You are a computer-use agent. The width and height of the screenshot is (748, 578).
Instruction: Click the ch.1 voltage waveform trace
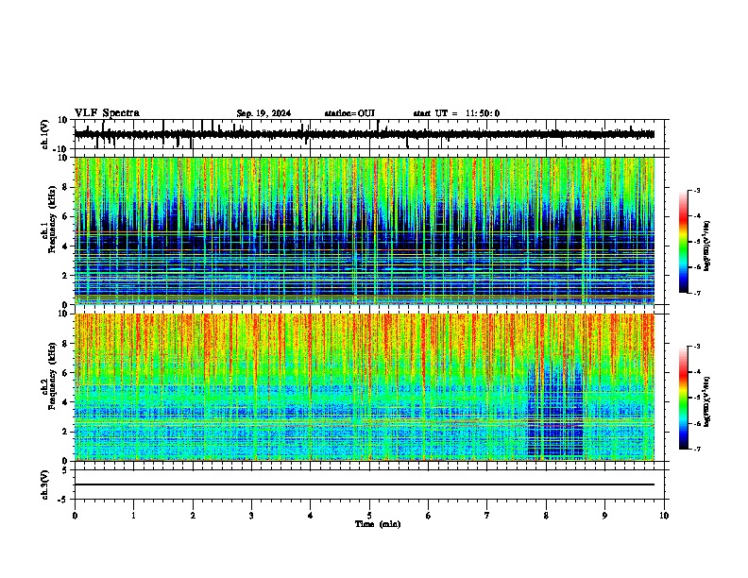pyautogui.click(x=365, y=134)
